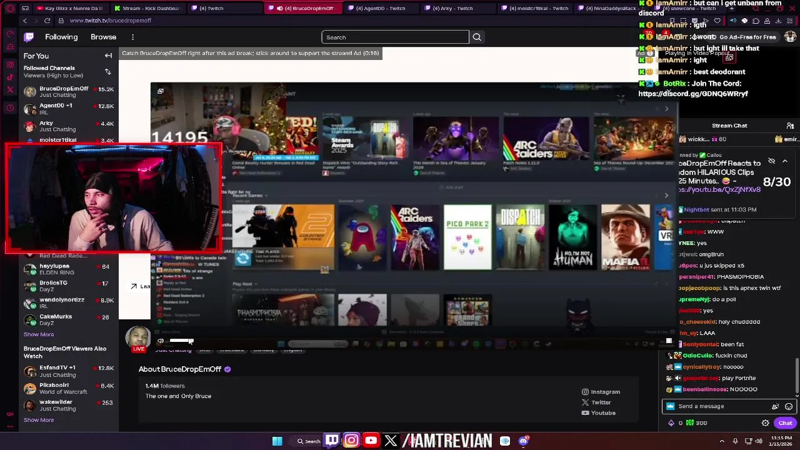Viewport: 800px width, 450px height.
Task: Click the twitch.tv address bar
Action: point(111,21)
